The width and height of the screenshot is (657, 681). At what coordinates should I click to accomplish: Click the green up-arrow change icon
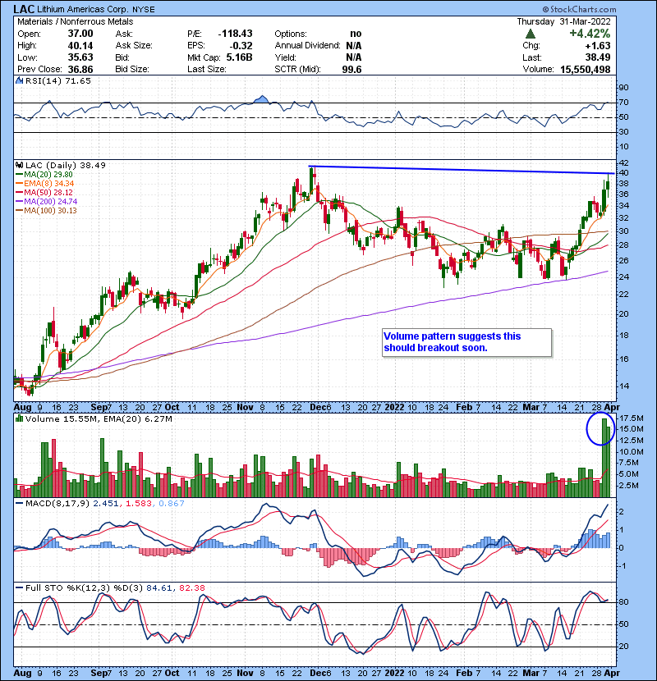tap(530, 34)
